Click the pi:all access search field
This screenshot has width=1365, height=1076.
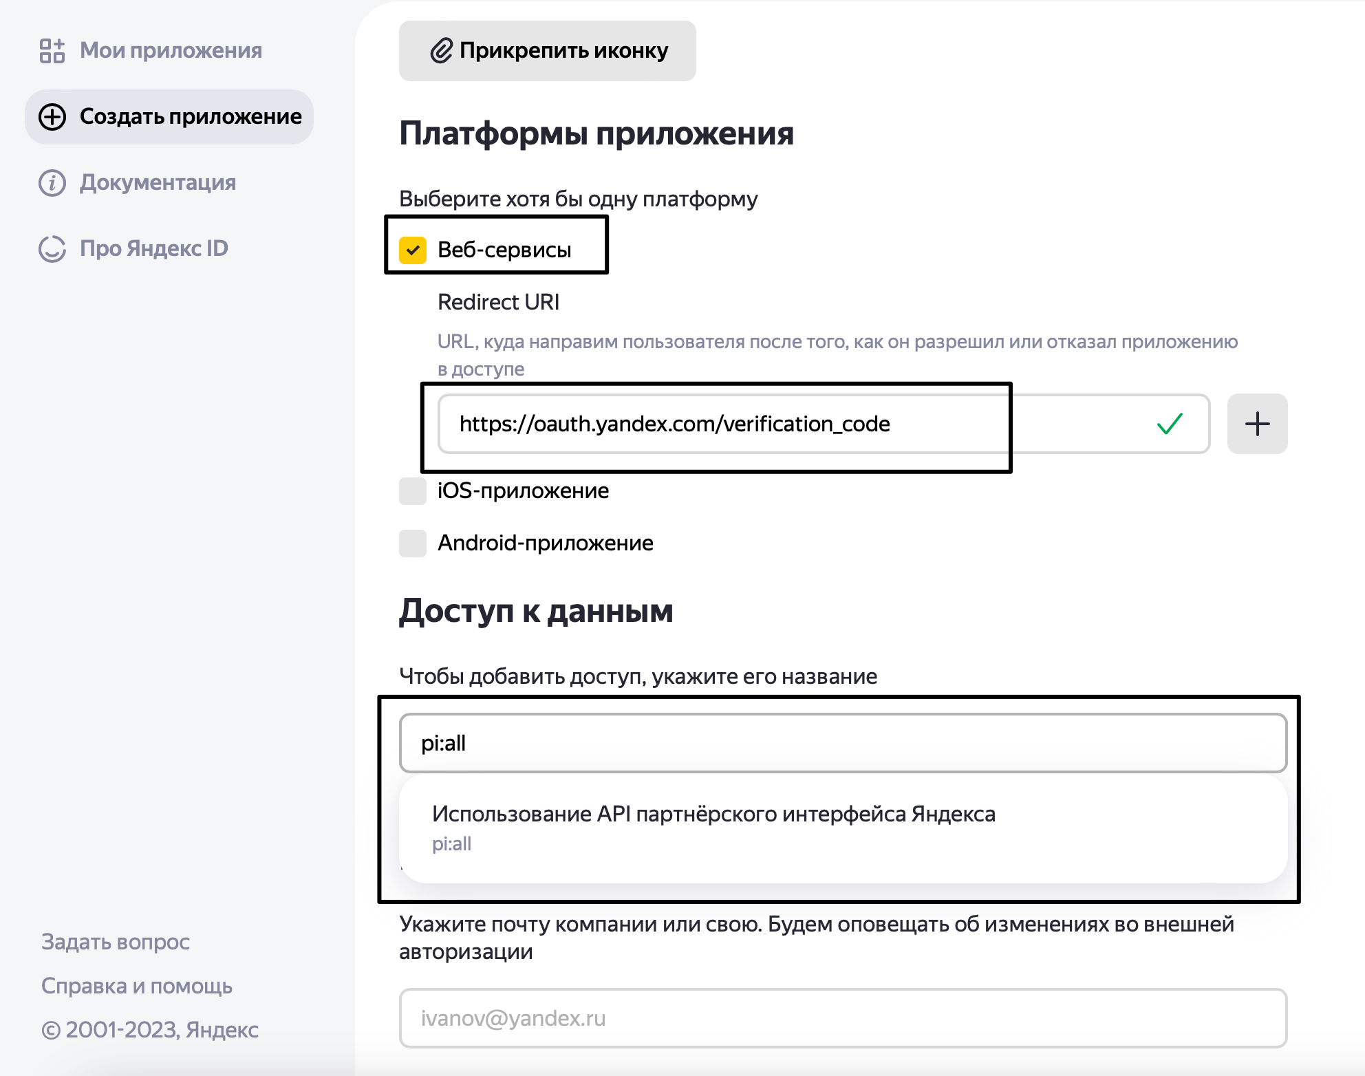coord(842,743)
